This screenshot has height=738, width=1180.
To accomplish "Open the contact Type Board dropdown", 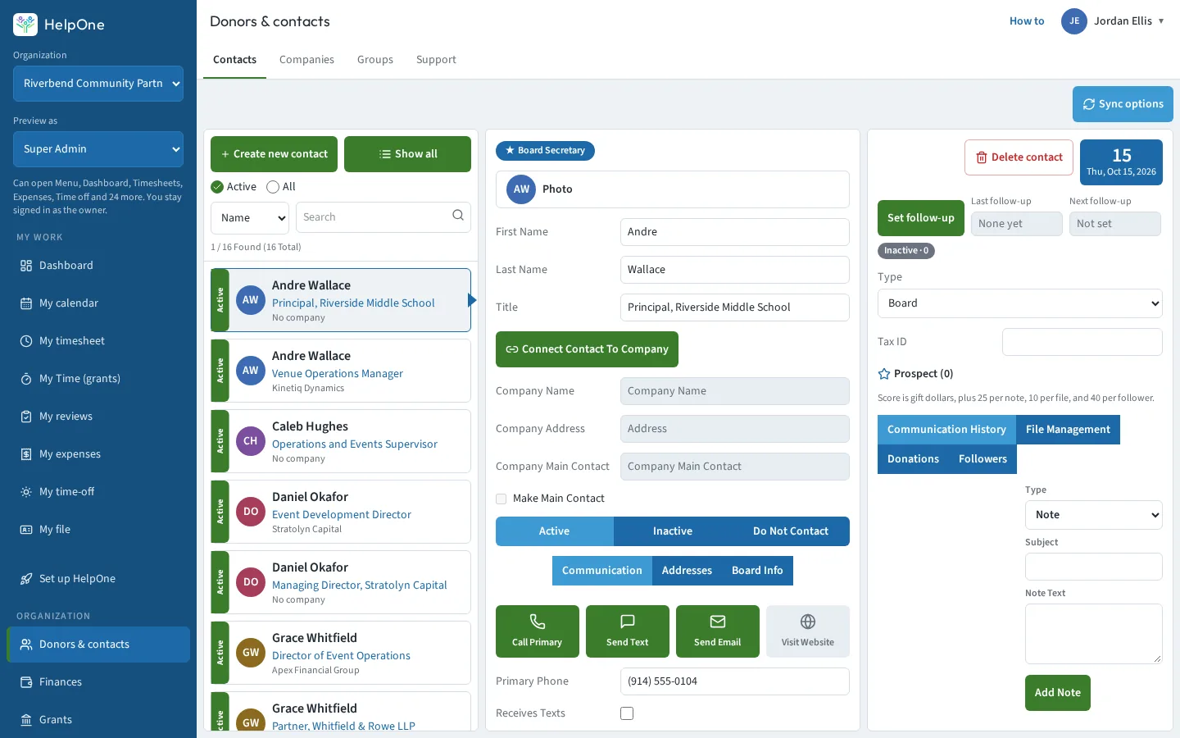I will tap(1020, 303).
